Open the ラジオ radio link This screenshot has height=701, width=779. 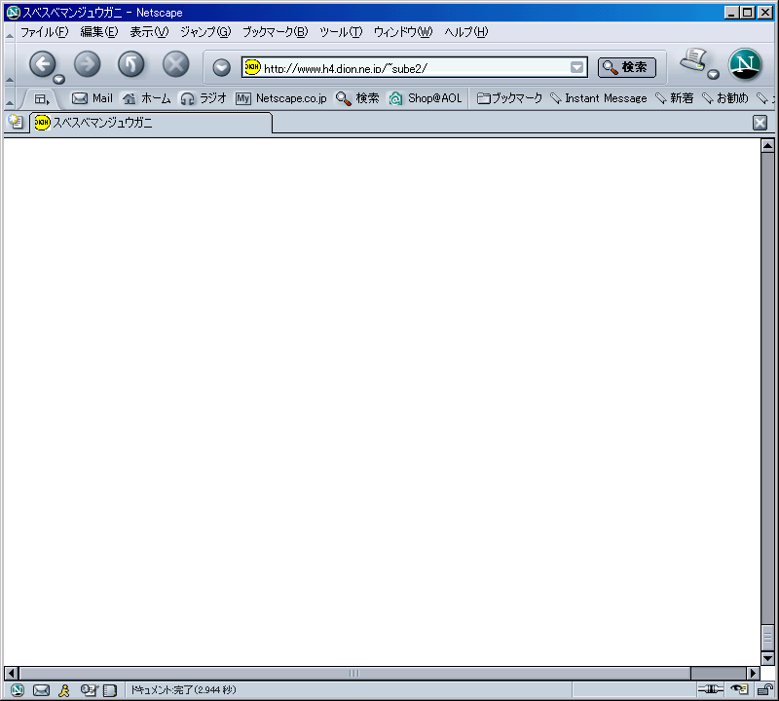[x=204, y=98]
